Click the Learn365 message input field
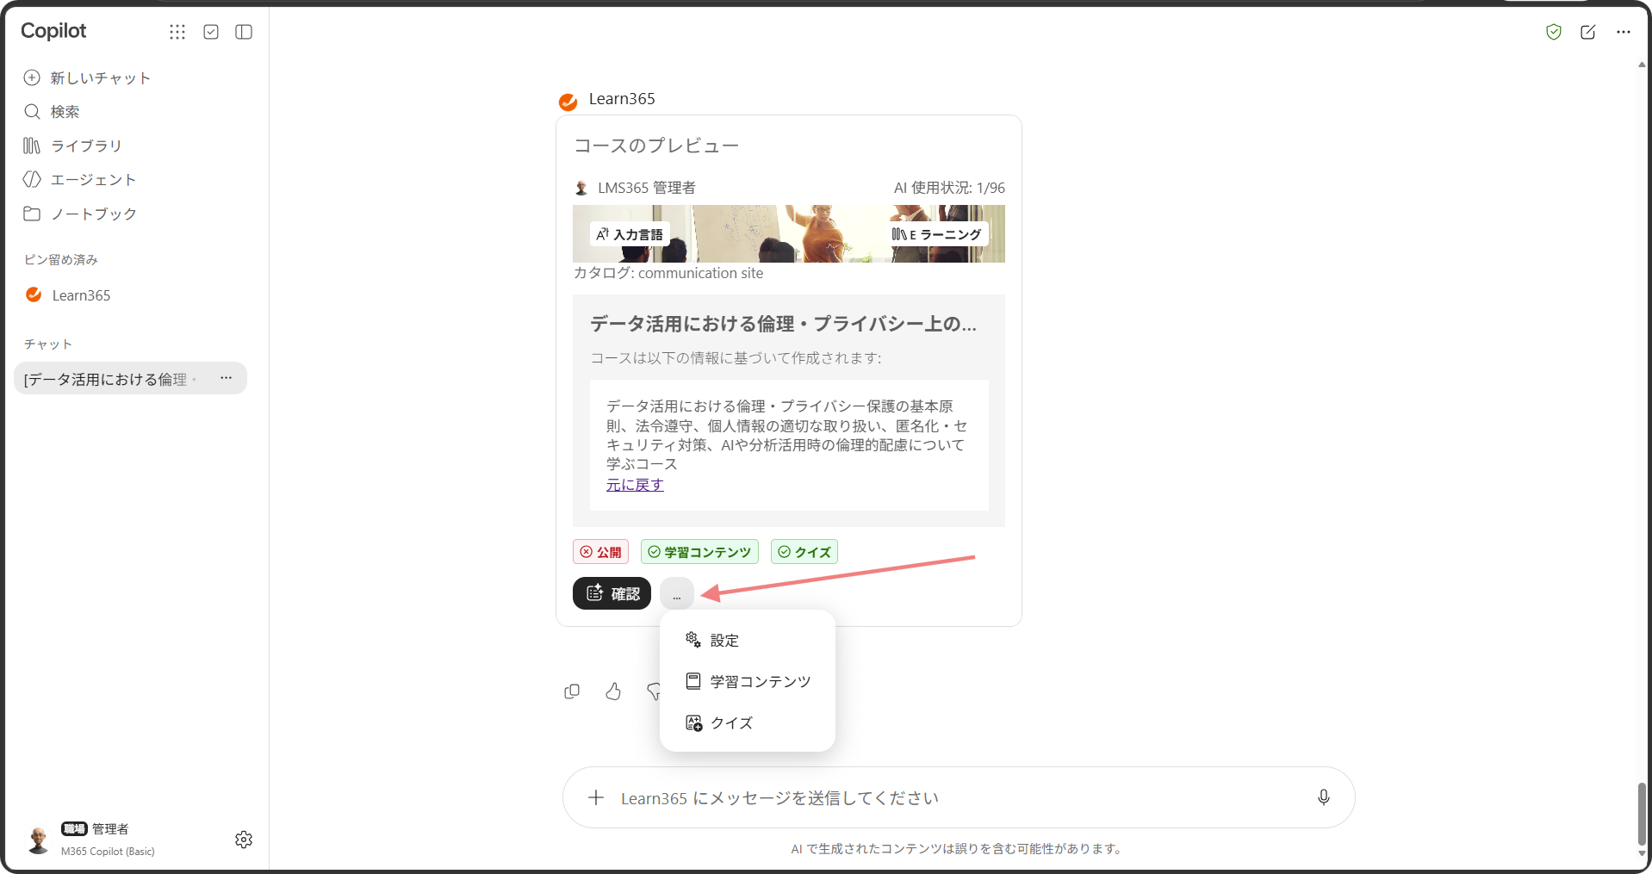 click(959, 798)
